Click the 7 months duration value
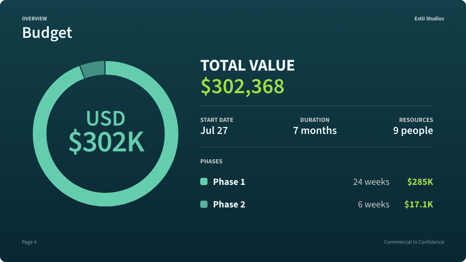 [315, 130]
